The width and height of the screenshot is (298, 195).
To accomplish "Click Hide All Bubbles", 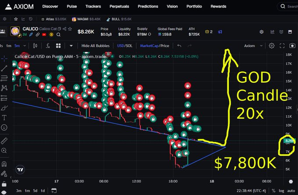I will pos(96,46).
